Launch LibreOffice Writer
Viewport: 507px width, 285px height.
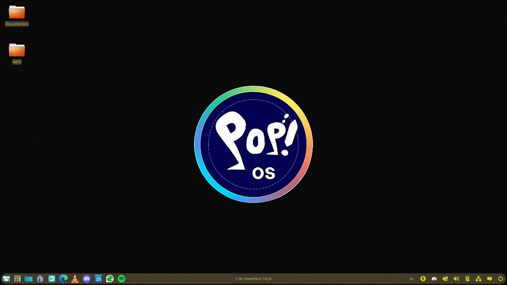[x=98, y=279]
